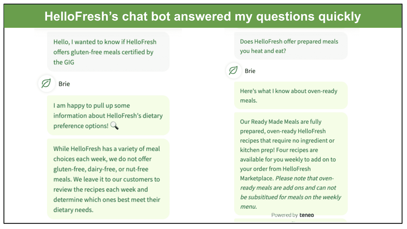Click the 'pull up some information' reply bubble
407x229 pixels.
[108, 116]
